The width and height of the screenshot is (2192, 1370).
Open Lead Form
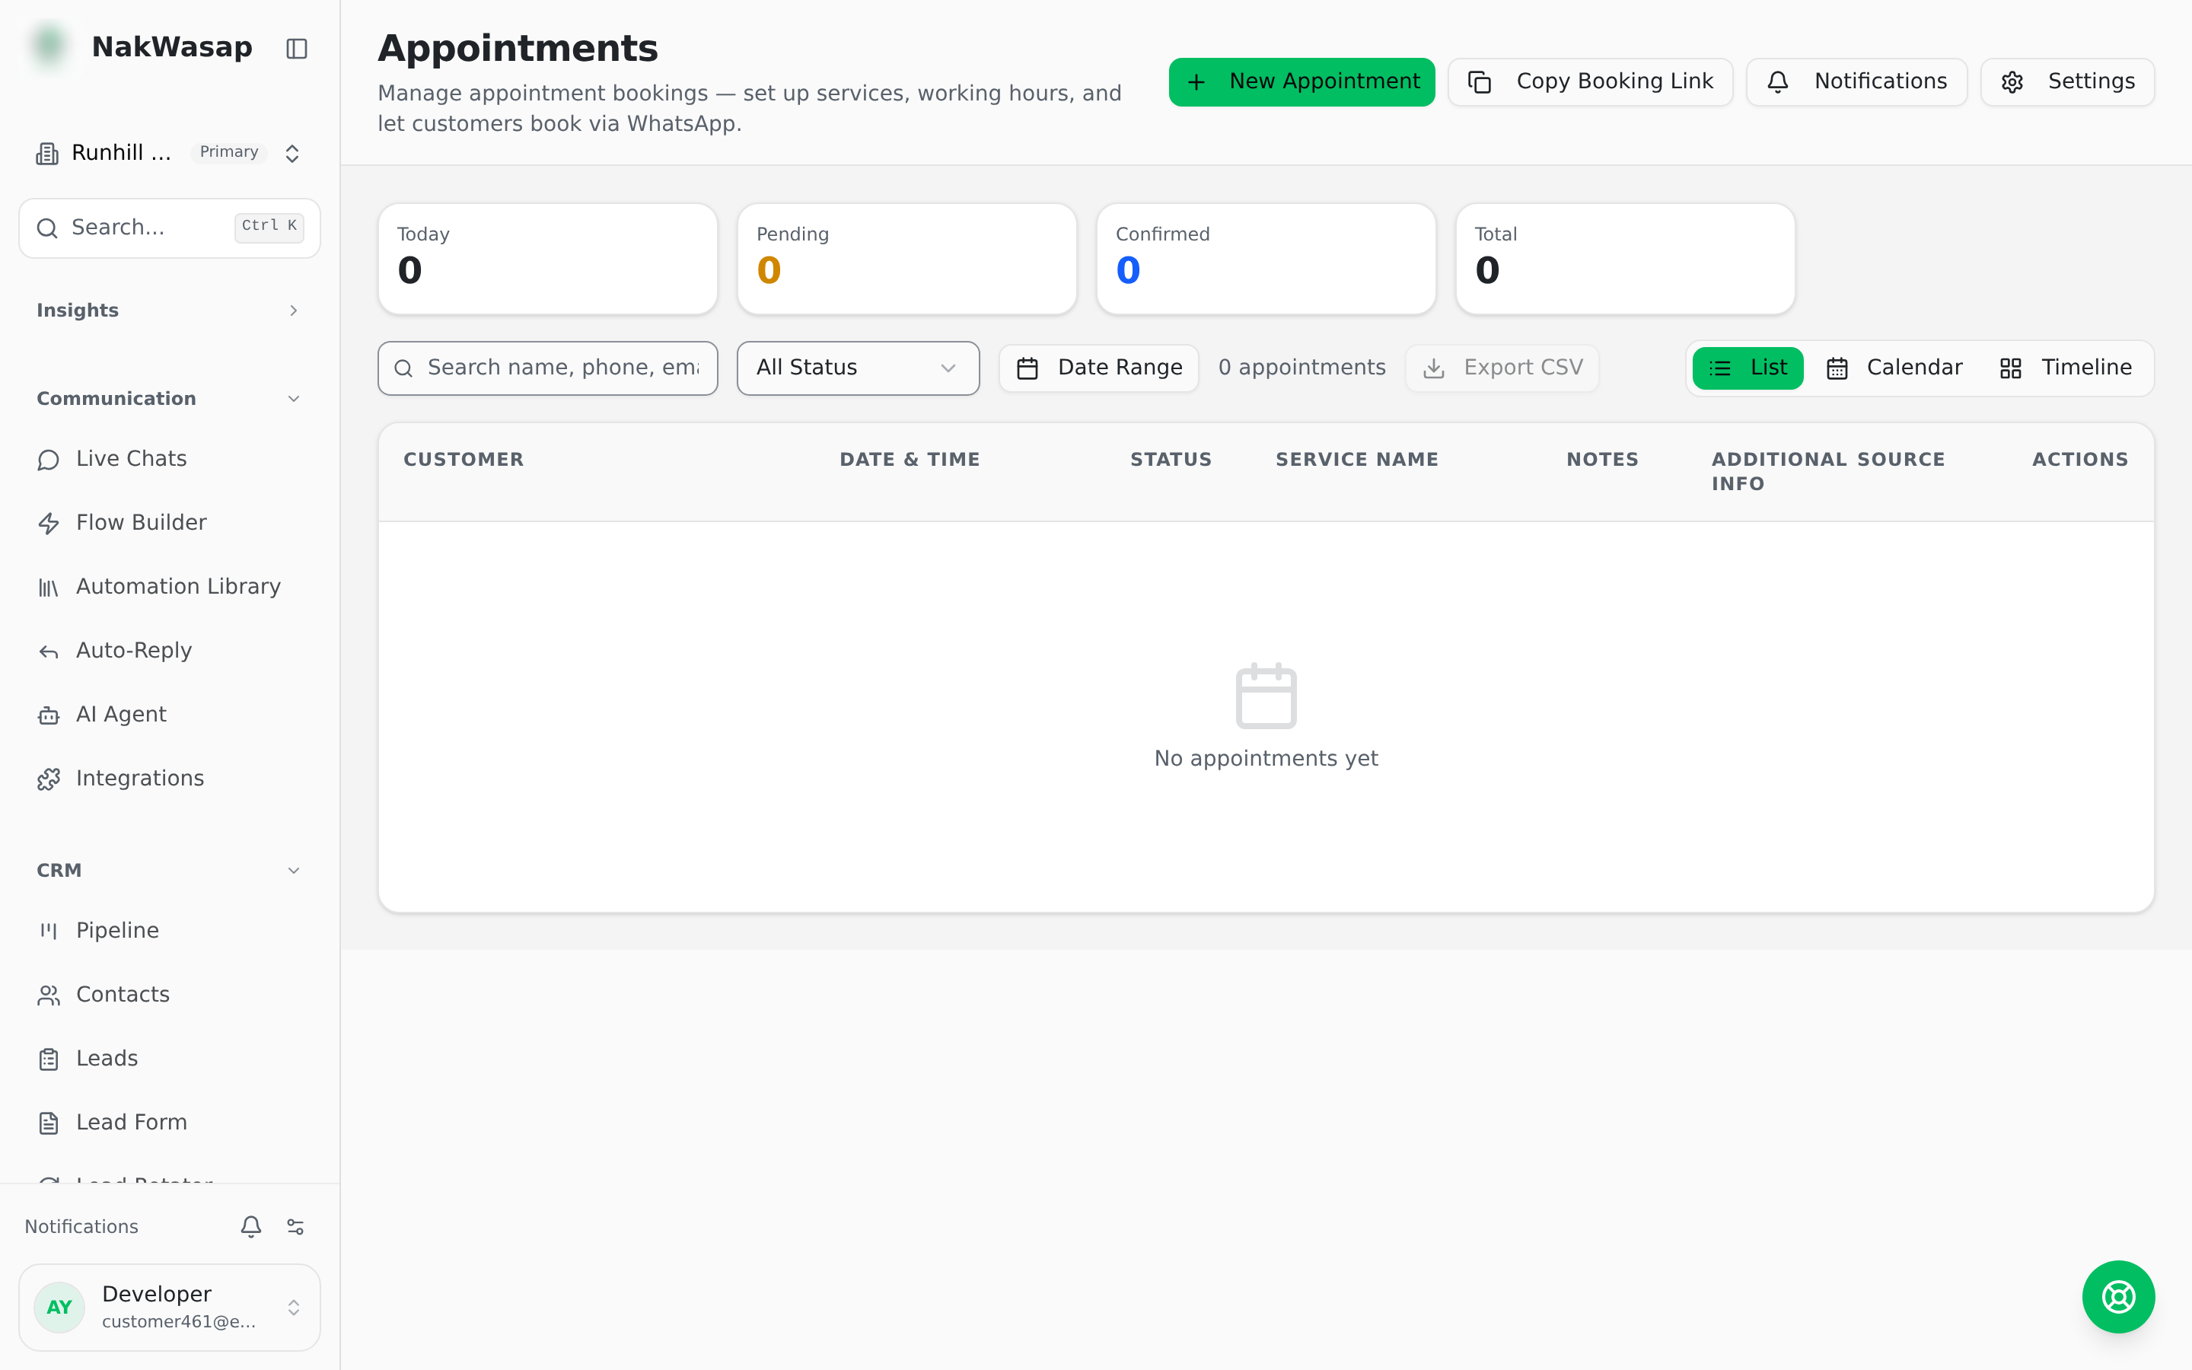170,1123
